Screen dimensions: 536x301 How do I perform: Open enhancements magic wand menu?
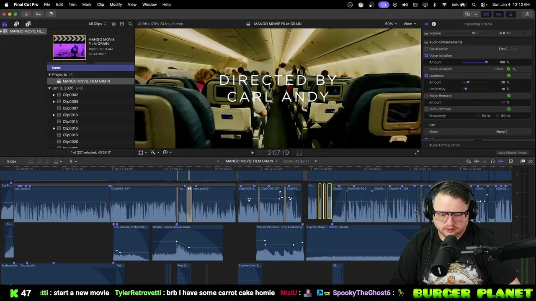(x=155, y=153)
